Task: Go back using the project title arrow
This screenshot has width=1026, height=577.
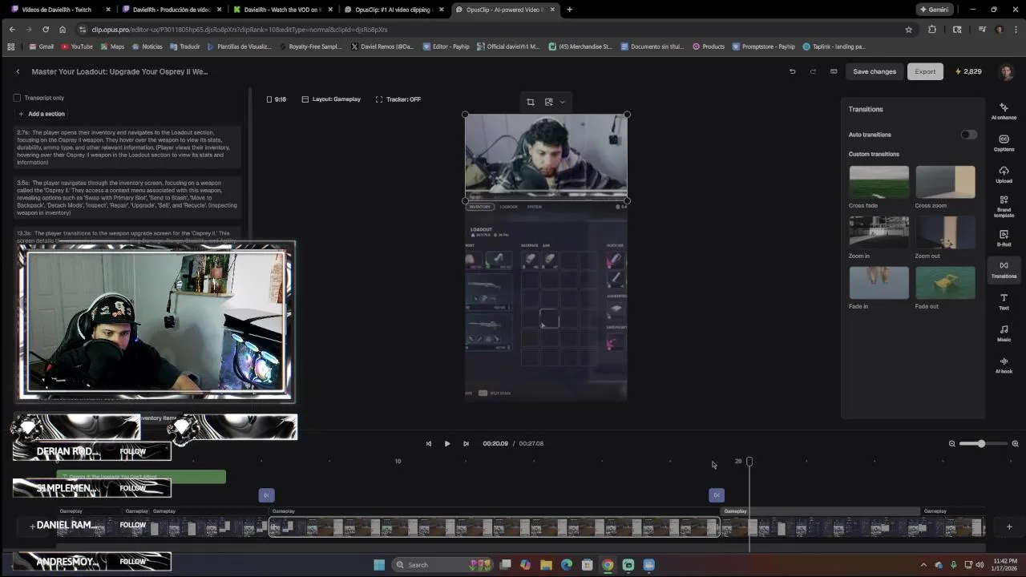Action: (18, 71)
